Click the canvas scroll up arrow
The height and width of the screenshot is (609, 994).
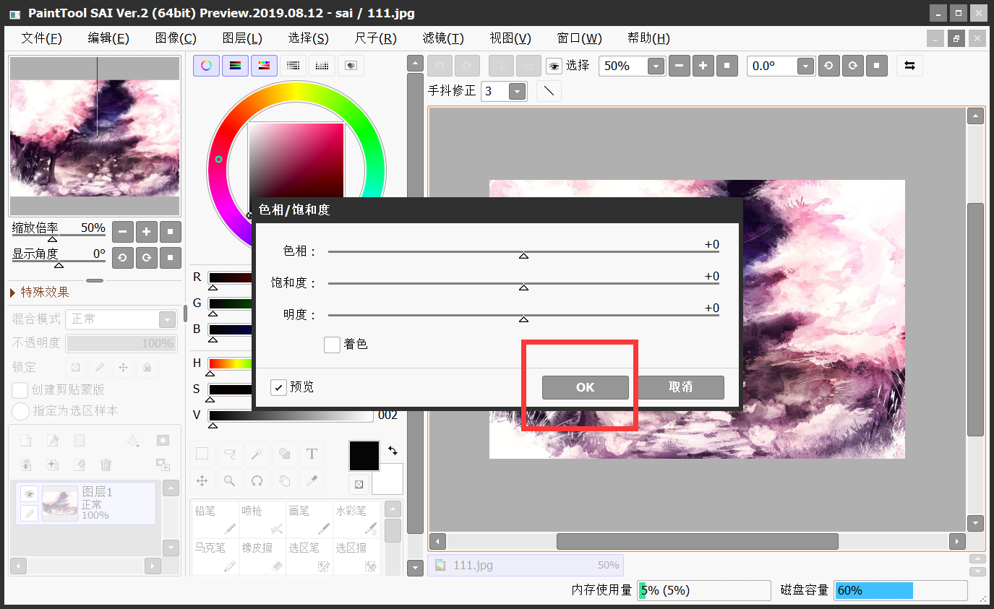976,116
